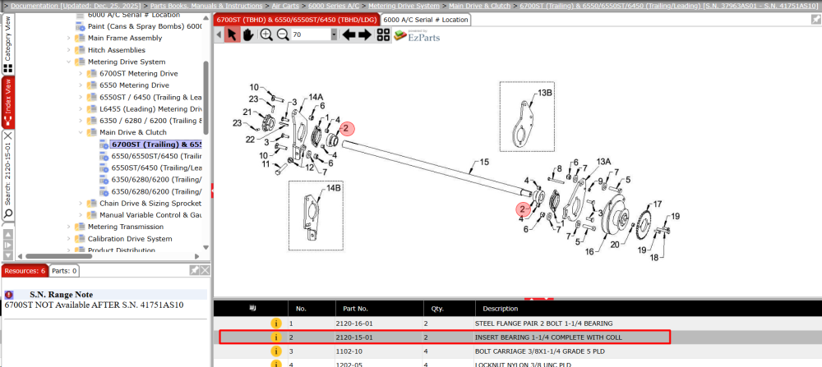Open Documentation breadcrumb link
Screen dimensions: 822x367
point(76,5)
